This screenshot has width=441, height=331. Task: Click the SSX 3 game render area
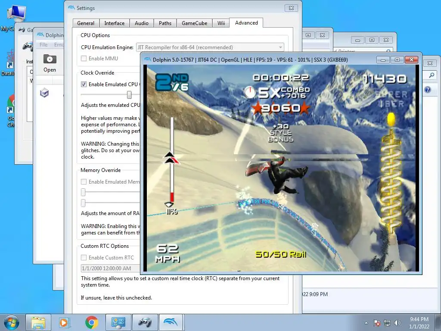coord(281,168)
